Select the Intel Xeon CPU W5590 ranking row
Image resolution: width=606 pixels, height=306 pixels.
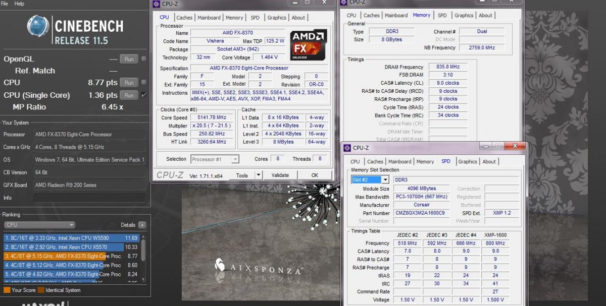click(x=72, y=238)
